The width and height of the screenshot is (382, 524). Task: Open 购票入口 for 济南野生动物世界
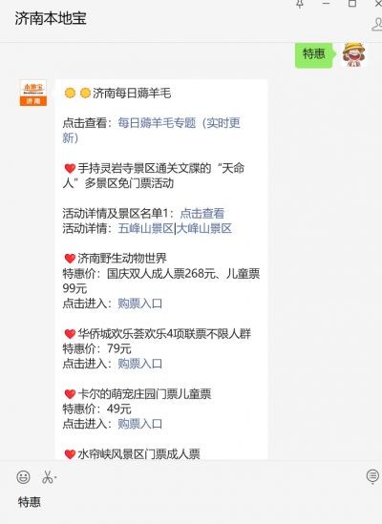point(139,304)
